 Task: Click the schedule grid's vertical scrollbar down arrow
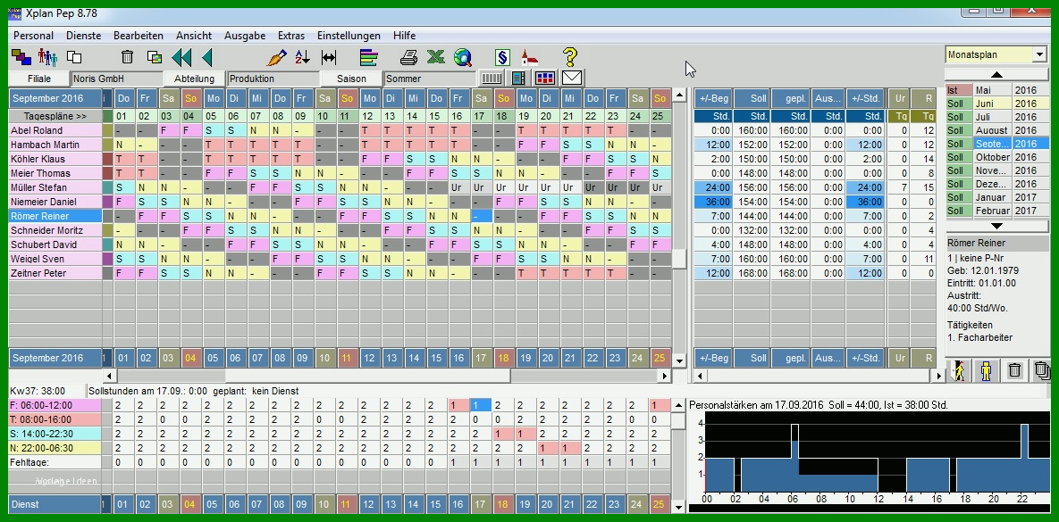coord(680,360)
